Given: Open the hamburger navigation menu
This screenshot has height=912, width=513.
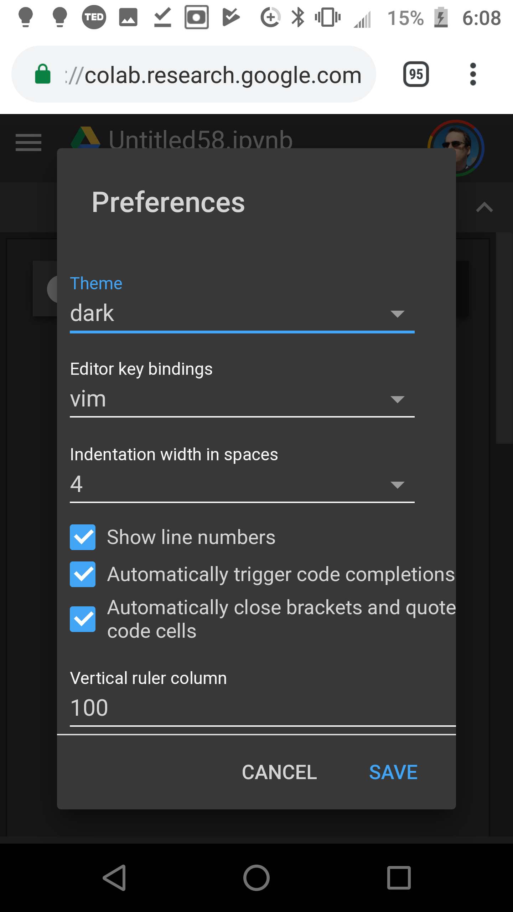Looking at the screenshot, I should pyautogui.click(x=28, y=142).
